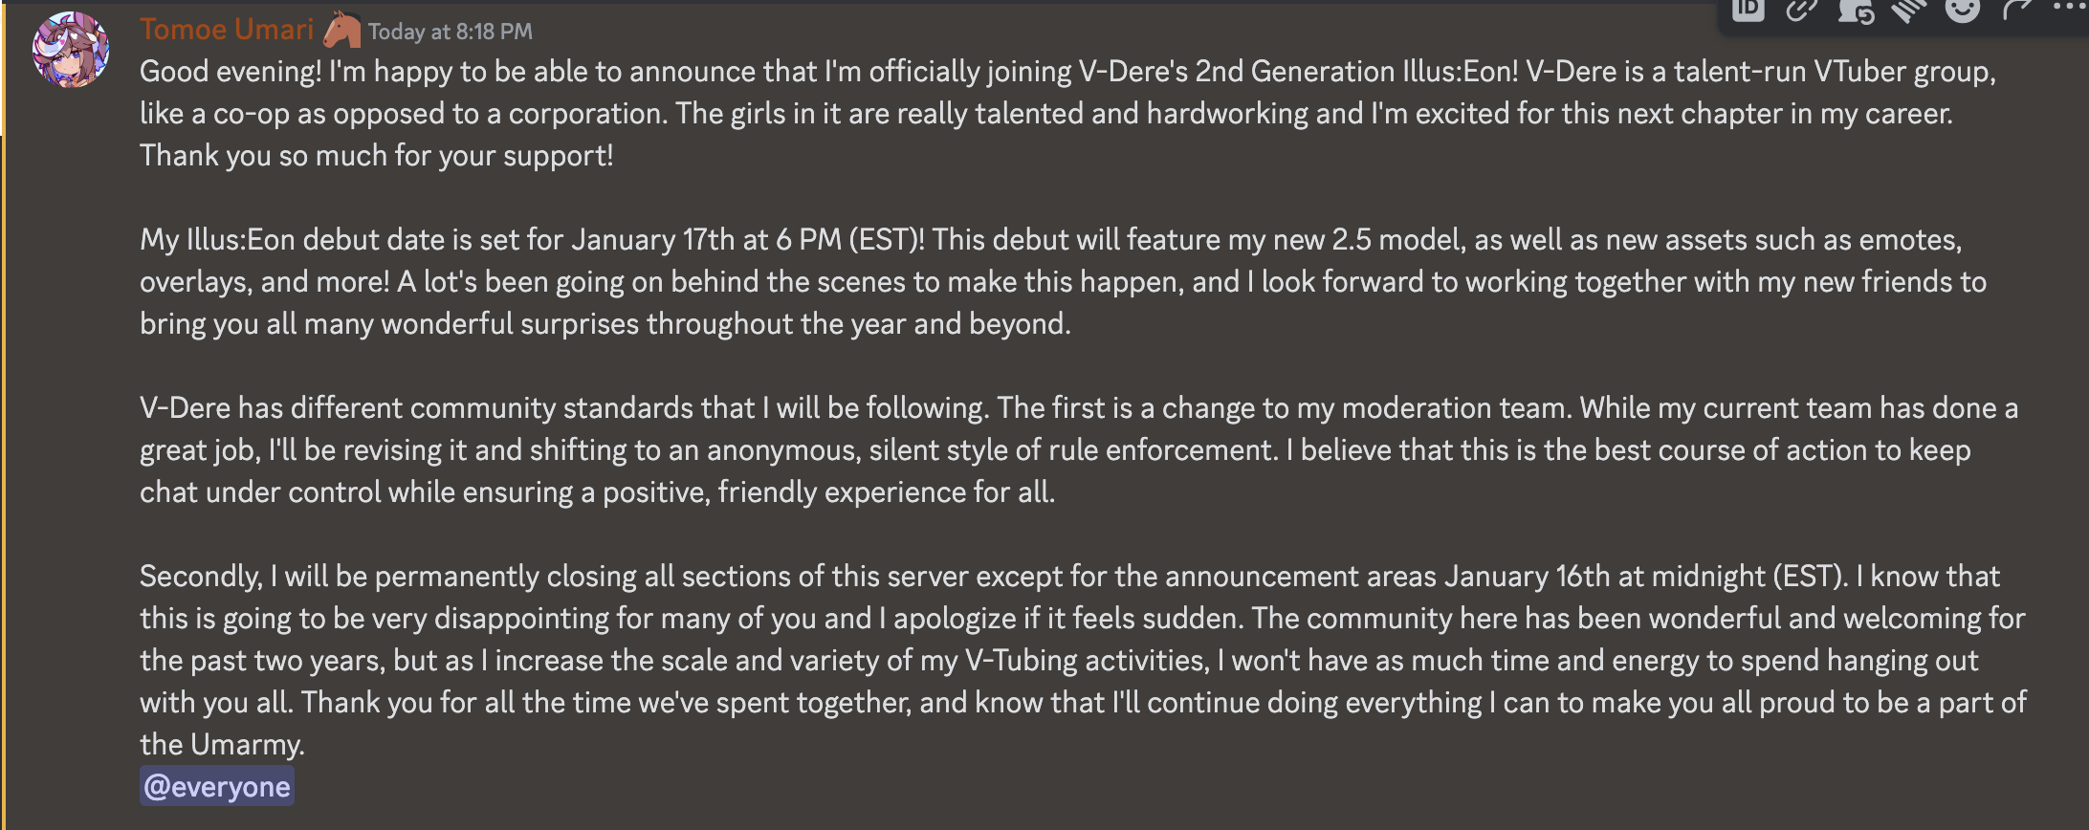Click 'bring you all many wonderful surprises' line
This screenshot has height=830, width=2089.
605,324
